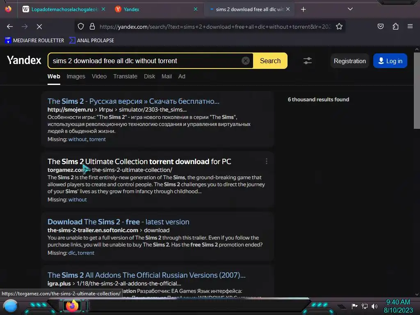Open Firefox hamburger application menu
Image resolution: width=420 pixels, height=315 pixels.
[x=410, y=27]
